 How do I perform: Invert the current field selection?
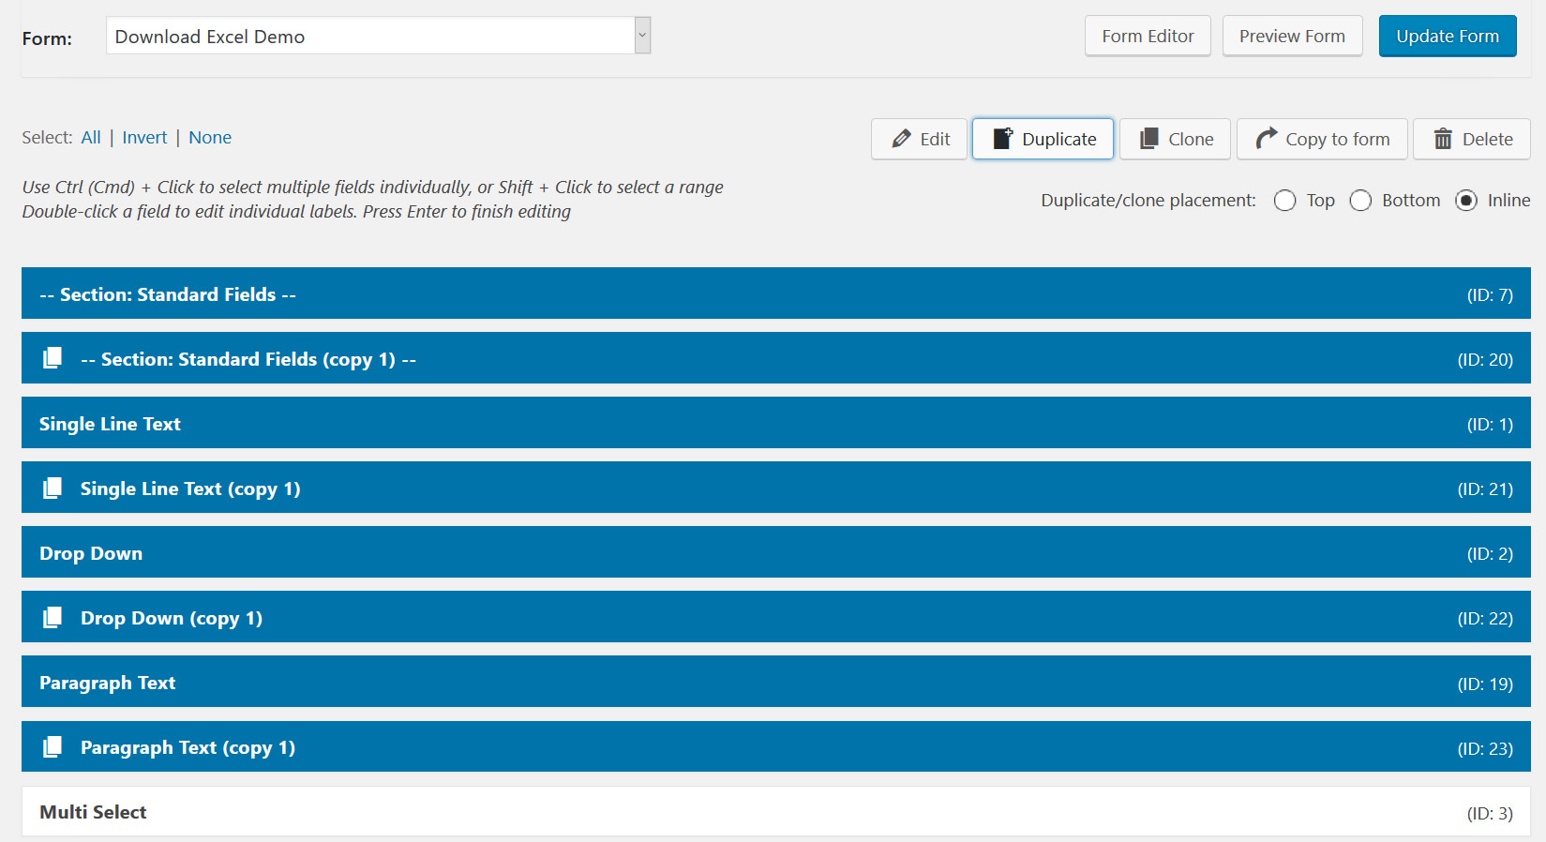144,138
